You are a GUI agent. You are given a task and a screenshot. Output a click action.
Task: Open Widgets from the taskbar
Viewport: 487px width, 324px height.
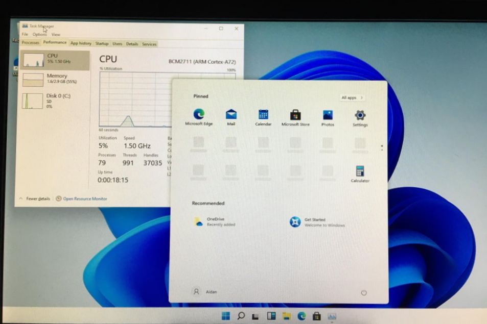coord(271,316)
